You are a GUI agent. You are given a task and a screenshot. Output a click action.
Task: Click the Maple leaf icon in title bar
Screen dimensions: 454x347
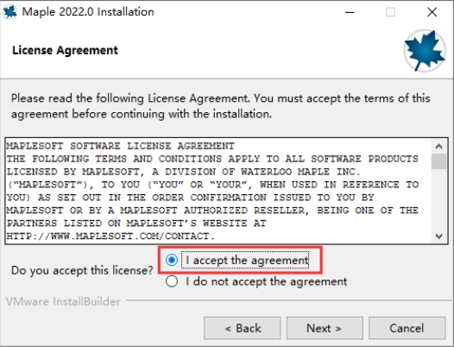(x=9, y=12)
